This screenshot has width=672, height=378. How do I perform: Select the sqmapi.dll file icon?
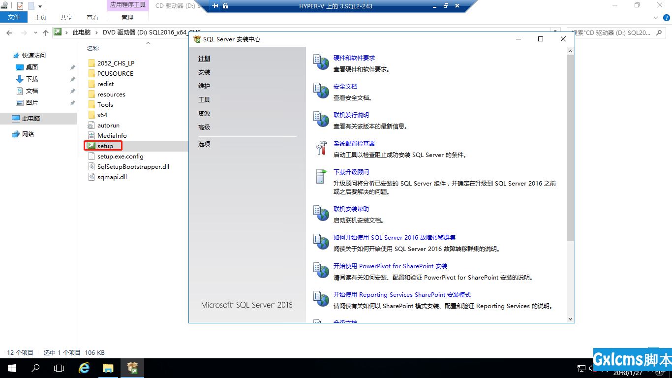pyautogui.click(x=92, y=177)
